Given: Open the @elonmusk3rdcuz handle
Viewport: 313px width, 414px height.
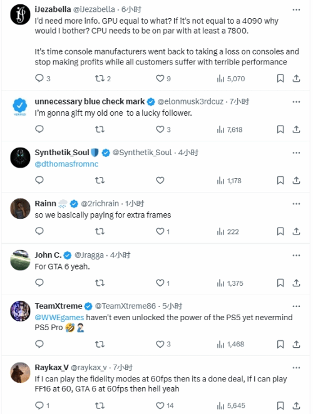Looking at the screenshot, I should pos(190,102).
